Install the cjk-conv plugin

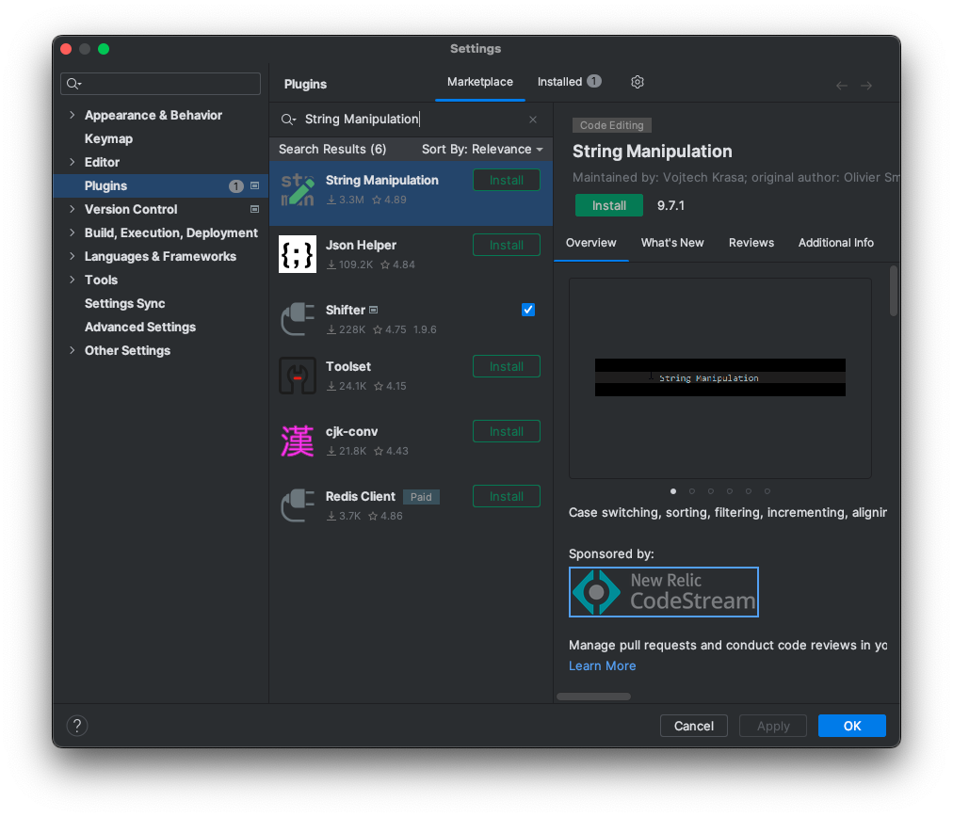(507, 432)
